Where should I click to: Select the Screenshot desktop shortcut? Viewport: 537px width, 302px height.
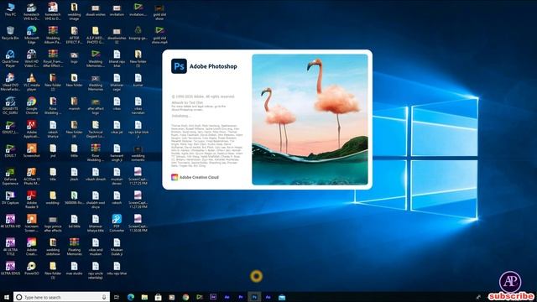(32, 151)
